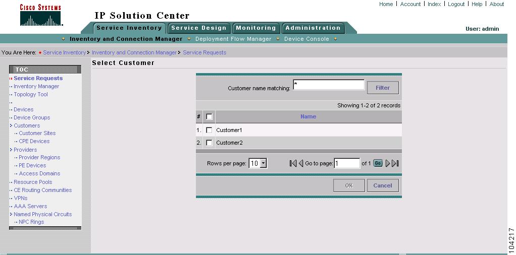Open Device Groups in the TOC
The width and height of the screenshot is (516, 255).
click(32, 117)
